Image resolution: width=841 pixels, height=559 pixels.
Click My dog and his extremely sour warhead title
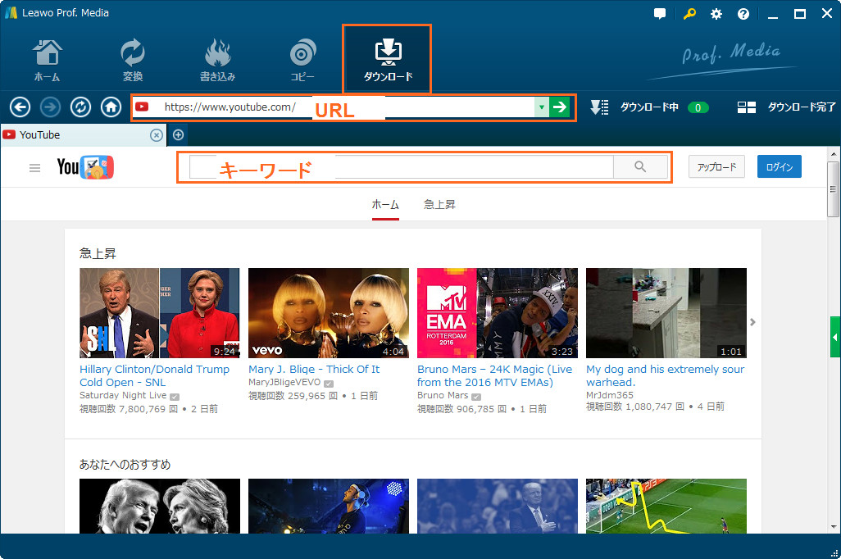(665, 375)
